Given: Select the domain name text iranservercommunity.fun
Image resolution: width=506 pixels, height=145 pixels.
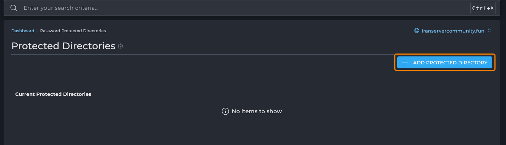Looking at the screenshot, I should click(453, 31).
